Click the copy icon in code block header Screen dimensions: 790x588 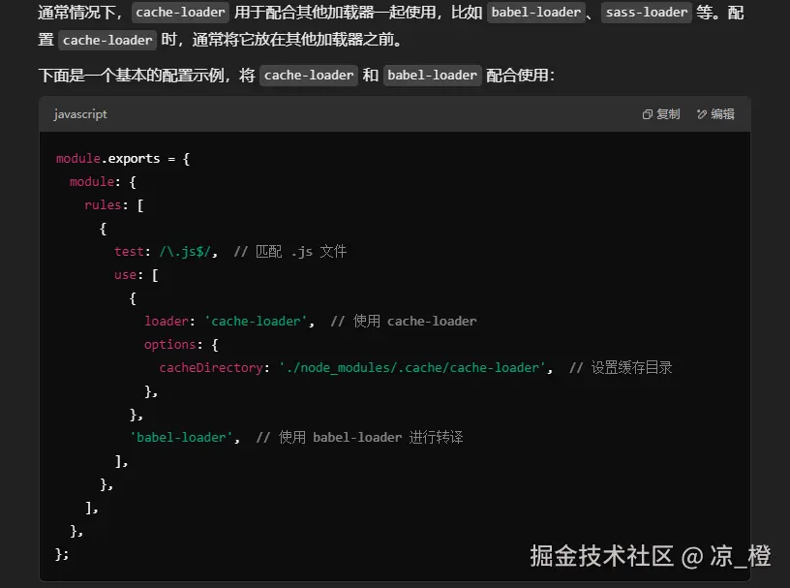[648, 114]
